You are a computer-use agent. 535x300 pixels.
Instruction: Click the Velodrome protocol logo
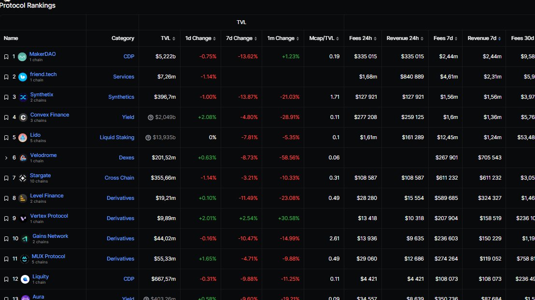pyautogui.click(x=23, y=158)
